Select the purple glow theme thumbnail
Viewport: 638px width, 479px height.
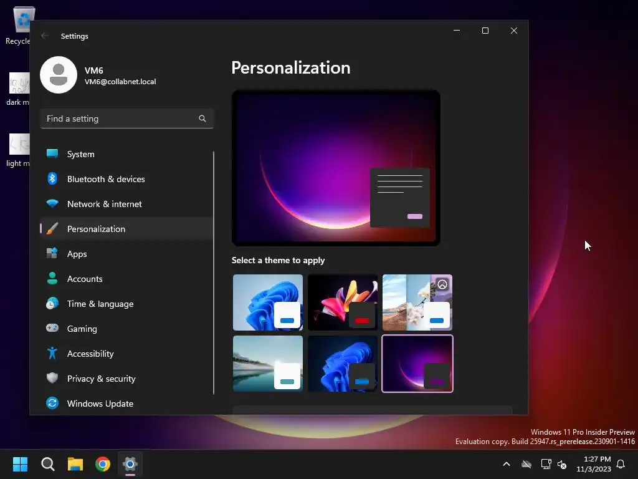click(x=417, y=364)
